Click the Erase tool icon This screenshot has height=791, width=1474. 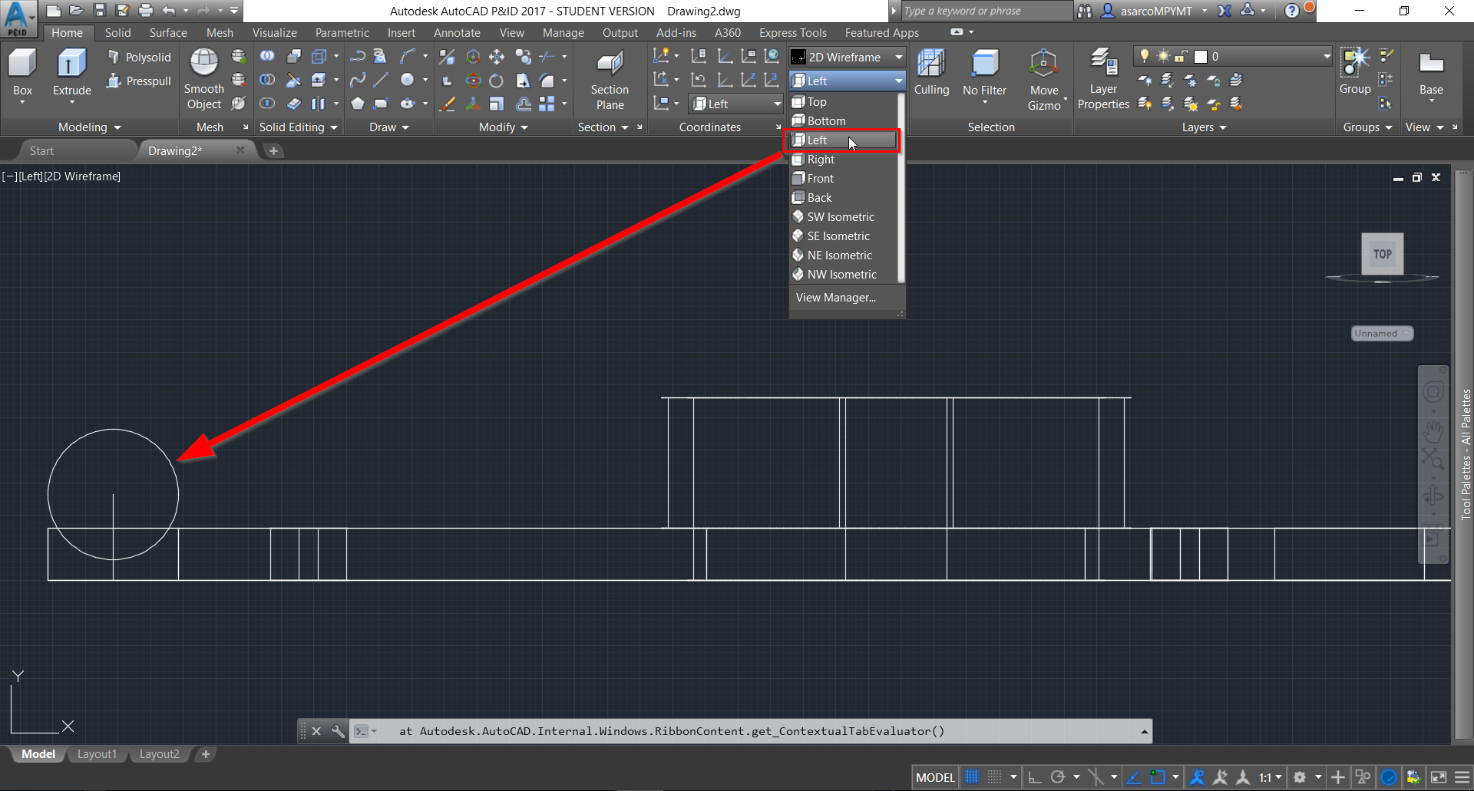pos(448,104)
